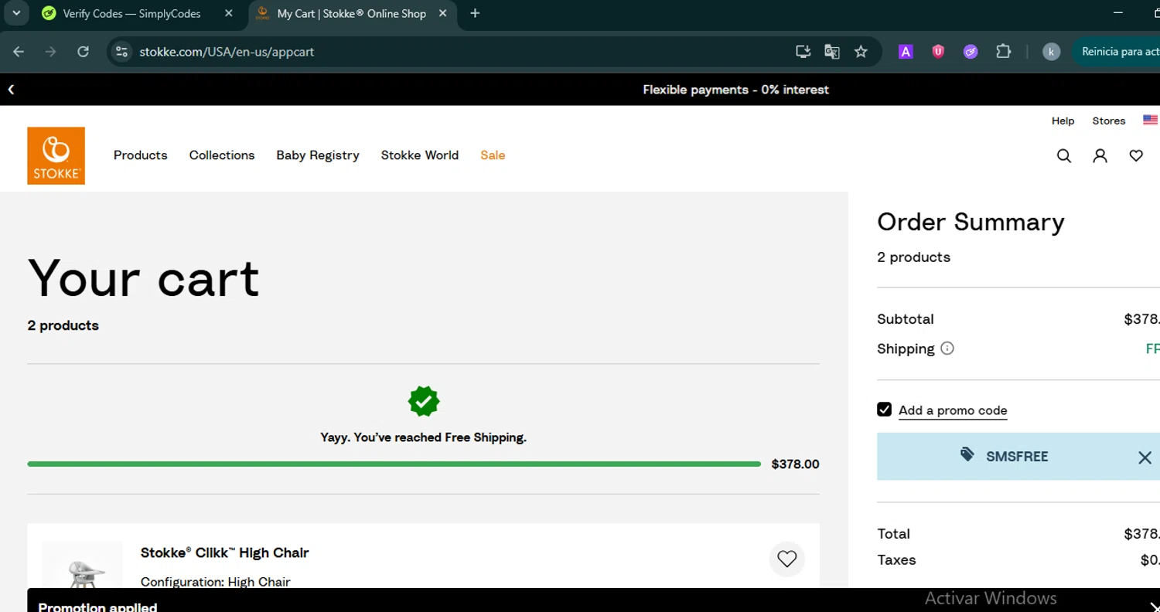Viewport: 1160px width, 612px height.
Task: Go back to the previous page
Action: coord(19,52)
